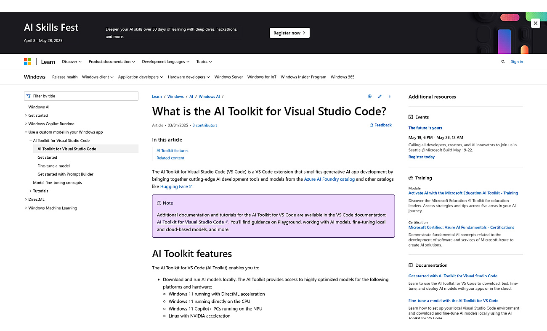The image size is (547, 331).
Task: Open The future is yours event link
Action: 425,128
